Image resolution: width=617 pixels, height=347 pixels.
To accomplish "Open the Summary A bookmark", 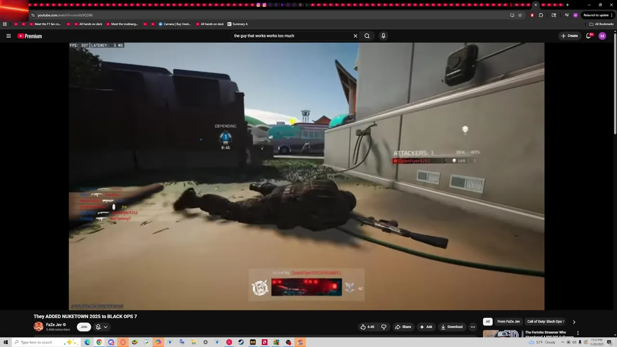I will (237, 24).
